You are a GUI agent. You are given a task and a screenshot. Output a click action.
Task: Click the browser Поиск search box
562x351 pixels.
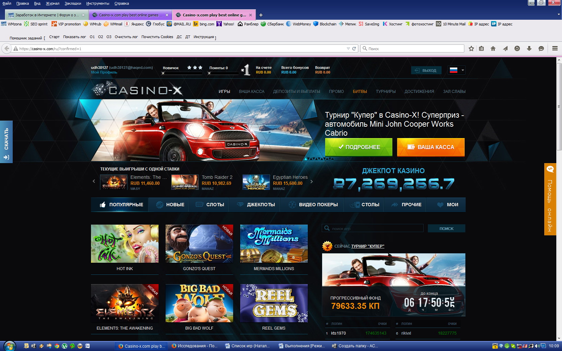point(413,48)
